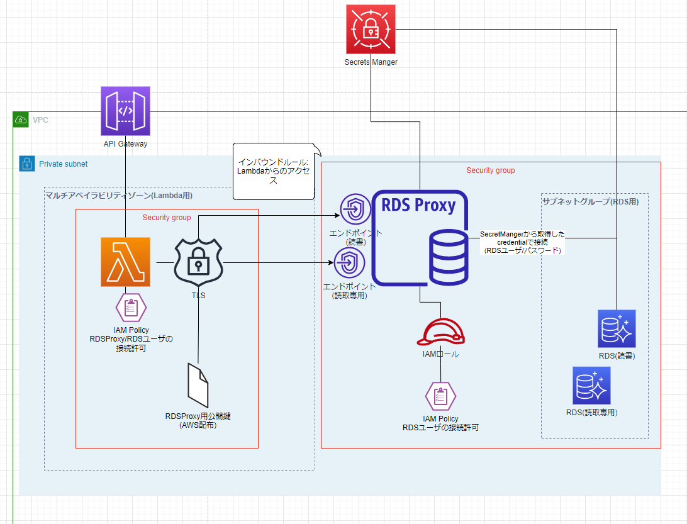Select the サブネットグループ(RDS用) dashed container
Image resolution: width=687 pixels, height=524 pixels.
[589, 201]
